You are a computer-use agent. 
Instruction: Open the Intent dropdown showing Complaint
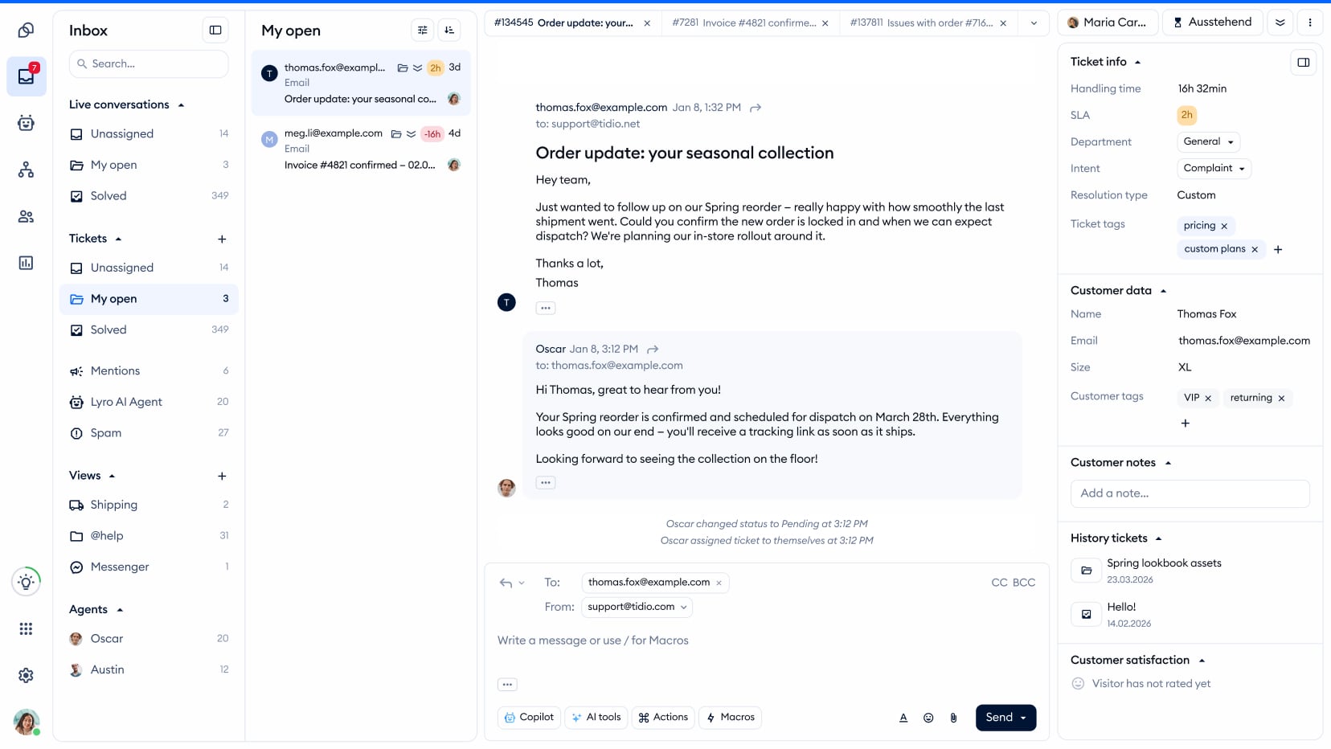click(1213, 168)
